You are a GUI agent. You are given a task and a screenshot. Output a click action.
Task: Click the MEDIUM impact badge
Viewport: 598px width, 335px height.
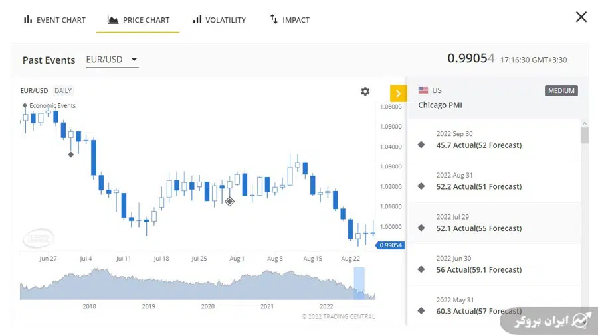point(561,91)
